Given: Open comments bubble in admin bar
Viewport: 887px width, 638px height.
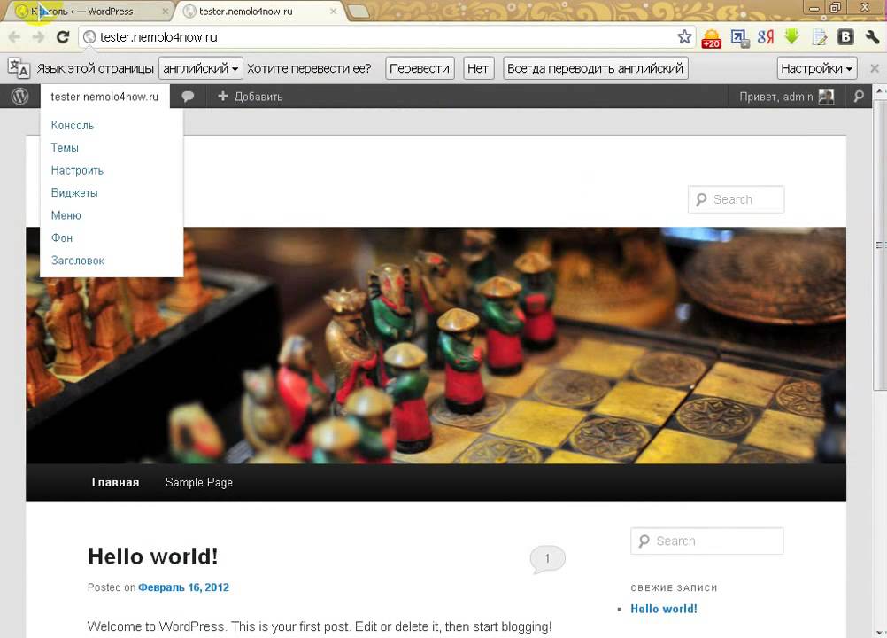Looking at the screenshot, I should 188,97.
